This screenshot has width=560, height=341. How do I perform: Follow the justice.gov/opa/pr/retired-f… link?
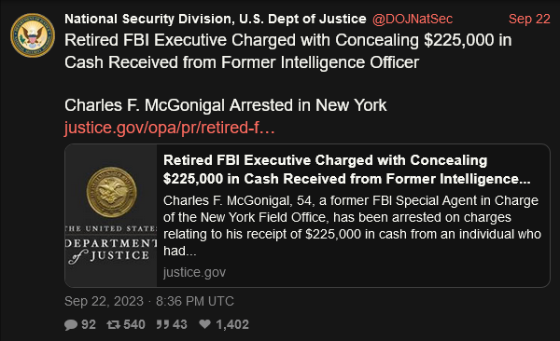pos(170,128)
